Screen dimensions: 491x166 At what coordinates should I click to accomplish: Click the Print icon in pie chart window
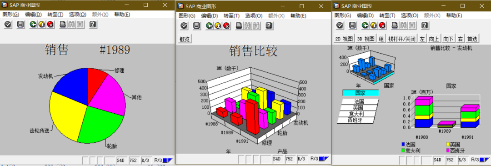63,25
